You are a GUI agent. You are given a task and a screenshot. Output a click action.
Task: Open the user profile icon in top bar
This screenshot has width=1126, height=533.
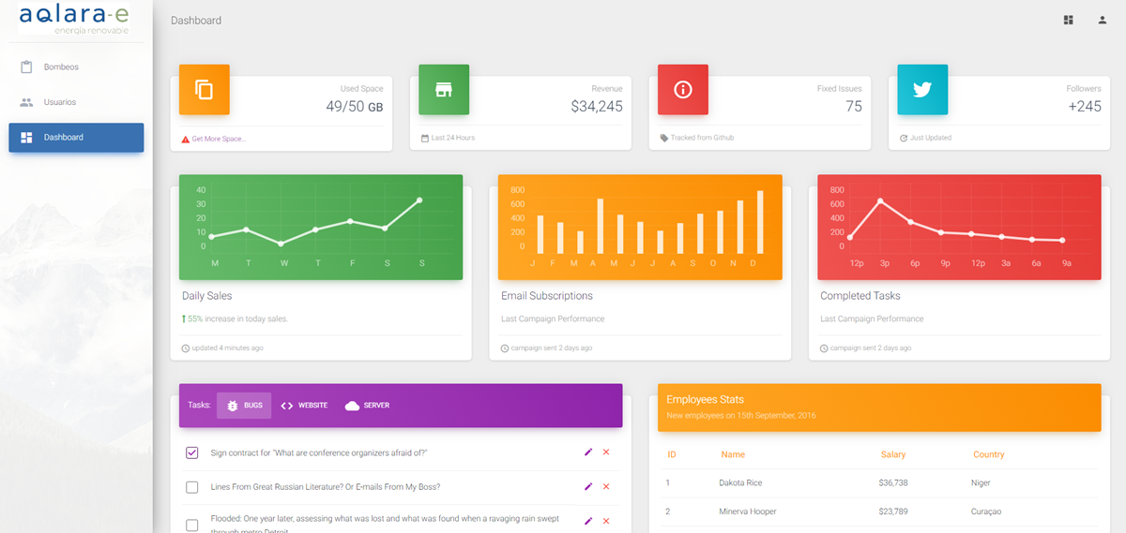pos(1103,20)
